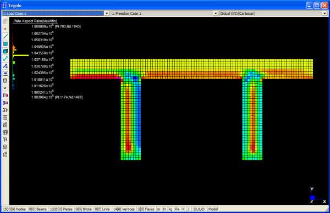Viewport: 330px width, 213px height.
Task: Click the Nodes count in status bar
Action: tap(14, 209)
